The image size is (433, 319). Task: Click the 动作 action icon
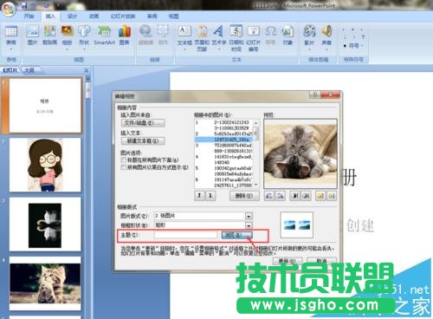[163, 35]
